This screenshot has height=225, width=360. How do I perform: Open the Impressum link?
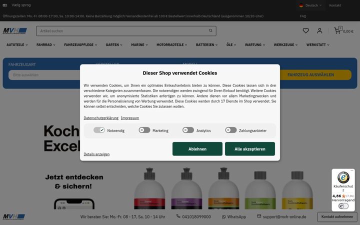[x=130, y=118]
